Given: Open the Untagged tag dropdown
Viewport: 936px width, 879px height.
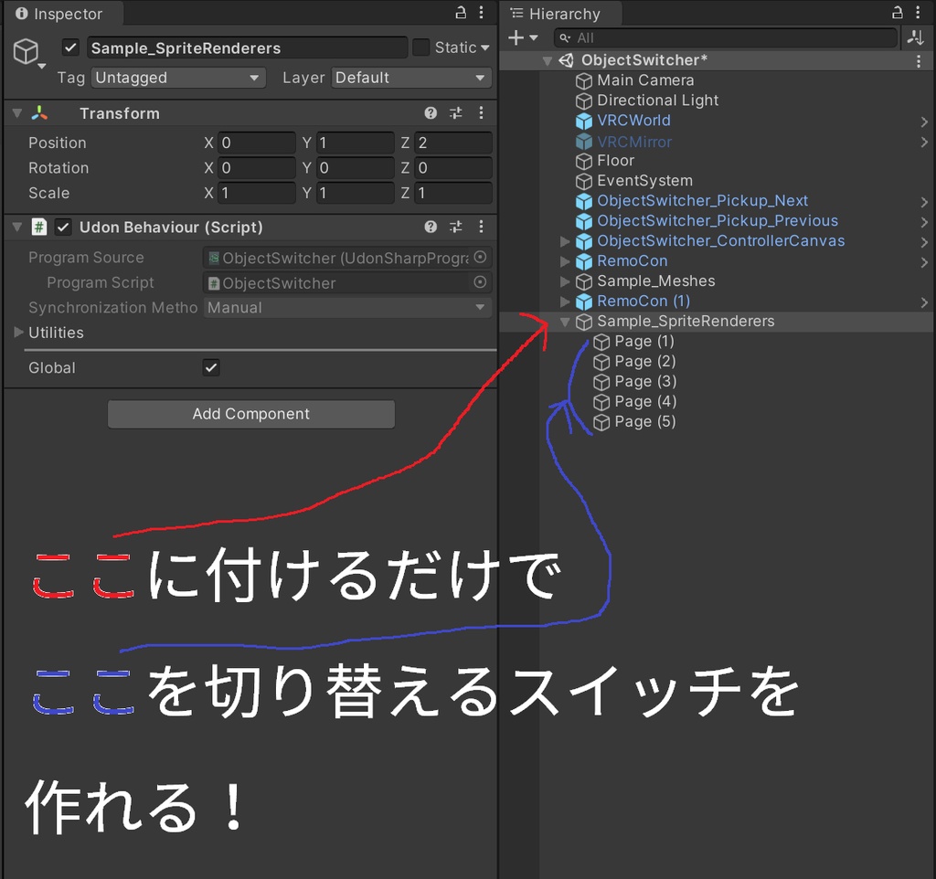Looking at the screenshot, I should coord(178,78).
